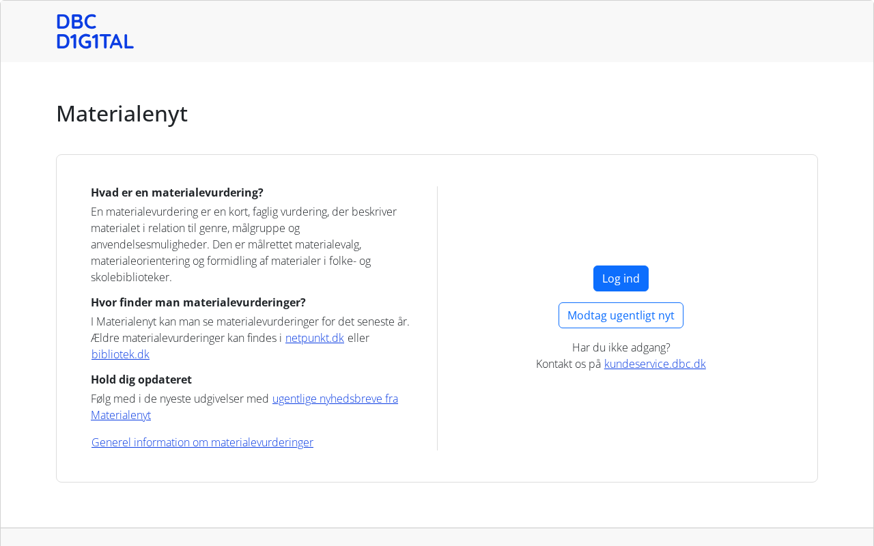Click the "Hvad er en materialevurdering?" heading
The width and height of the screenshot is (874, 546).
177,192
